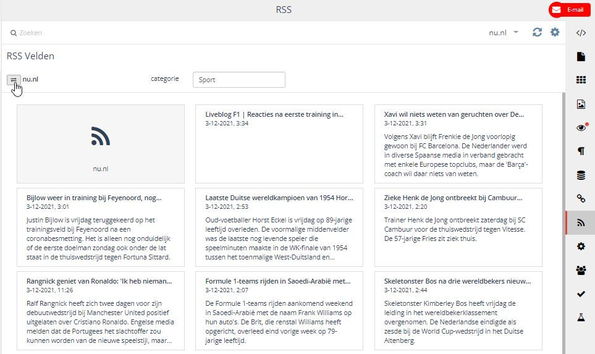This screenshot has height=354, width=595.
Task: Open the users group sidebar icon
Action: [x=580, y=270]
